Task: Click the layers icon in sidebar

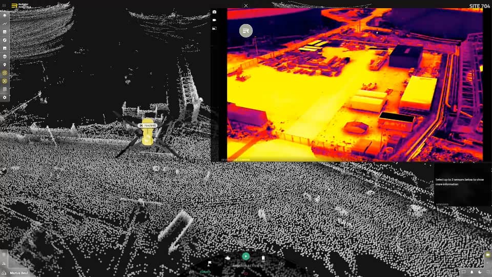Action: click(5, 15)
